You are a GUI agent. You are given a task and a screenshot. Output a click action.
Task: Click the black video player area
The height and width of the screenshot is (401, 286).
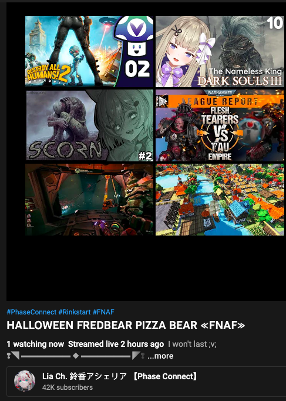click(146, 269)
